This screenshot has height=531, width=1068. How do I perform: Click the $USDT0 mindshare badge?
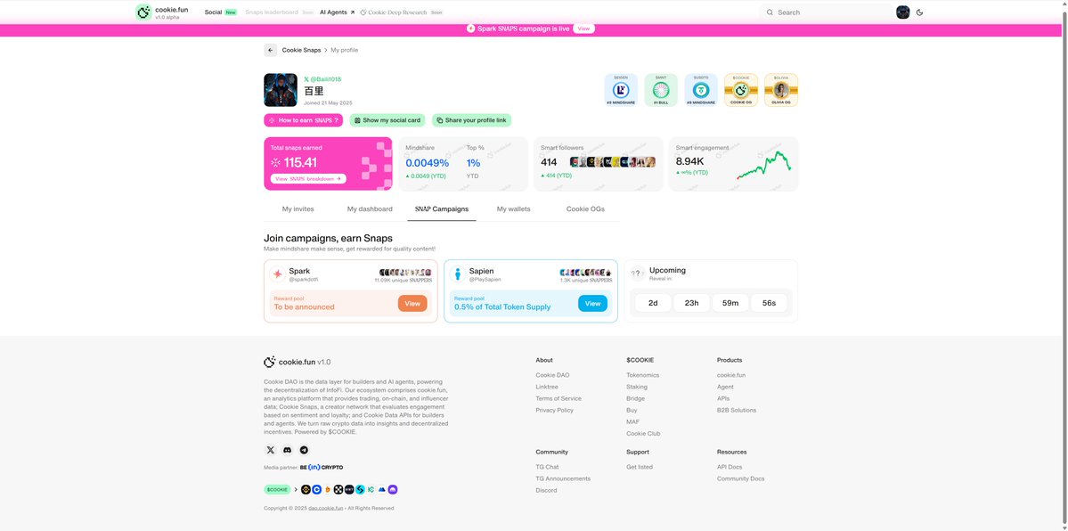[x=701, y=90]
